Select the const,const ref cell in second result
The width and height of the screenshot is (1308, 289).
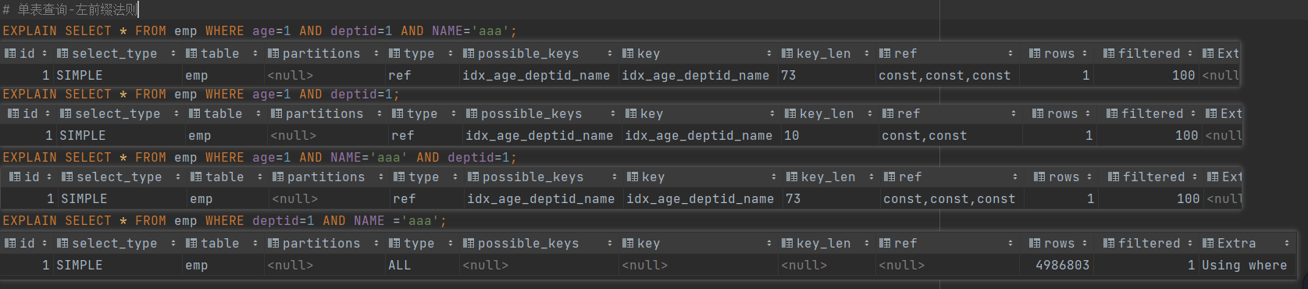point(950,136)
